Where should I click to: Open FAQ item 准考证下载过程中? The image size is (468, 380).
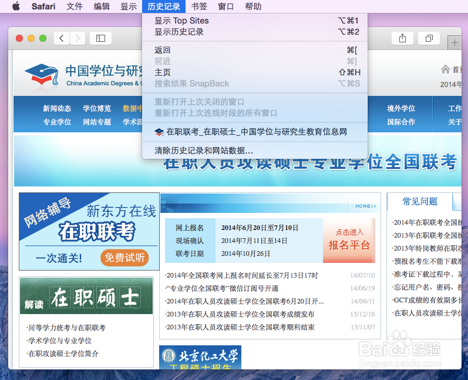point(427,274)
